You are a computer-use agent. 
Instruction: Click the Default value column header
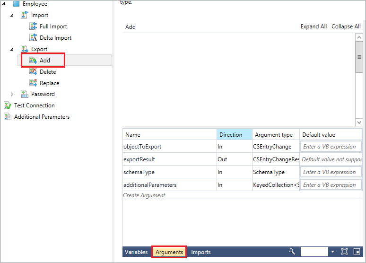tap(331, 134)
